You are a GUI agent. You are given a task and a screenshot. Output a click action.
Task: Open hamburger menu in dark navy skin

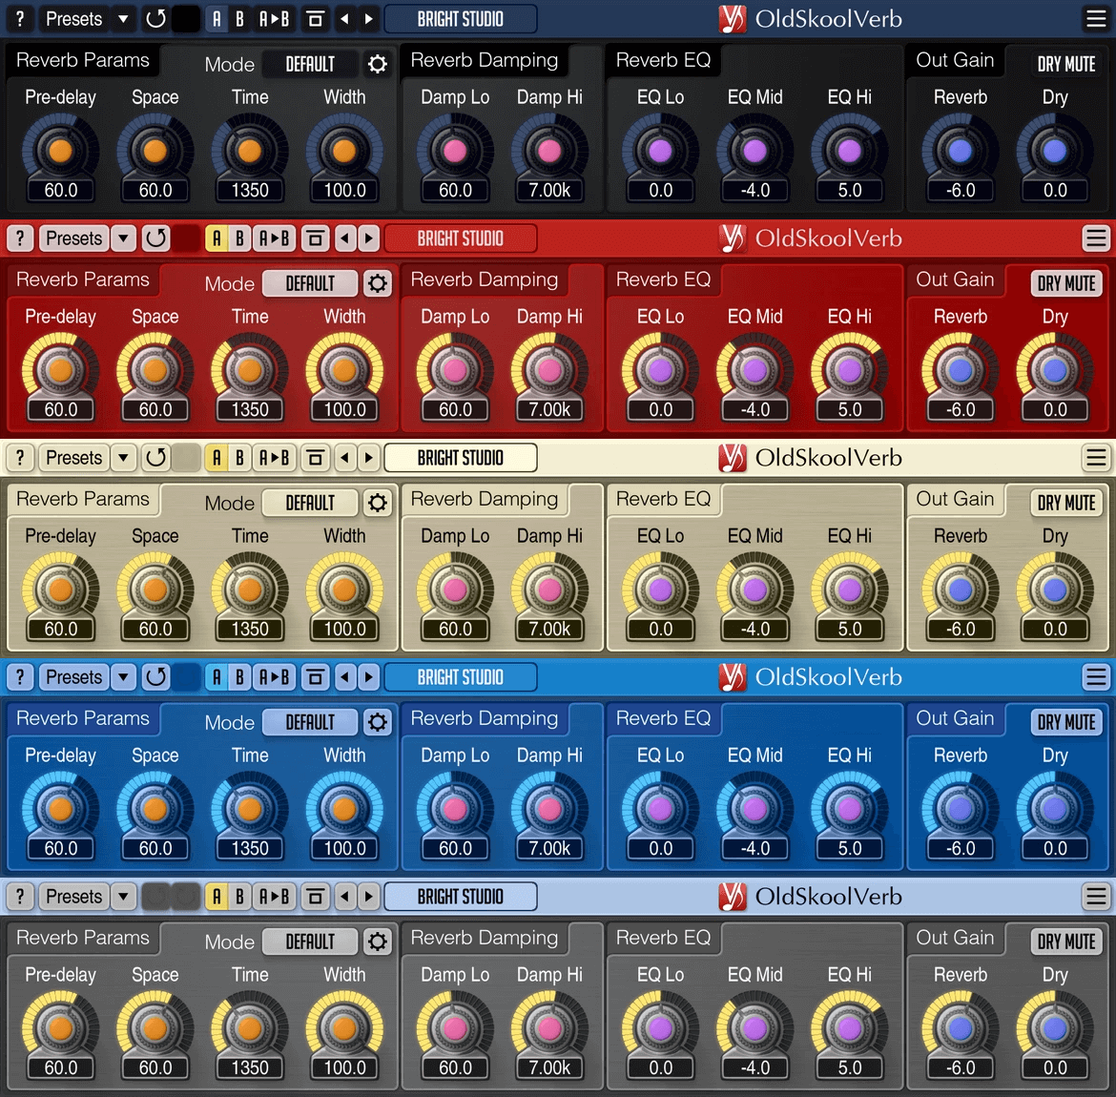(x=1095, y=19)
